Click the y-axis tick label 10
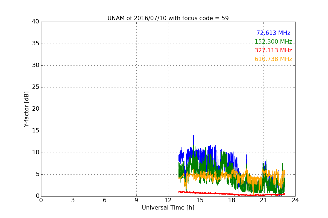Image resolution: width=328 pixels, height=218 pixels. click(36, 153)
